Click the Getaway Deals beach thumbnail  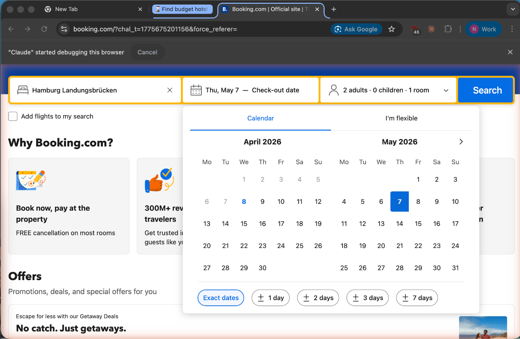point(483,327)
